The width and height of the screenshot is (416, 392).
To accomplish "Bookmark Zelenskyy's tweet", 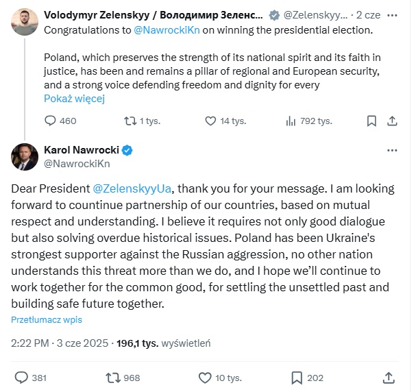I will (x=371, y=121).
